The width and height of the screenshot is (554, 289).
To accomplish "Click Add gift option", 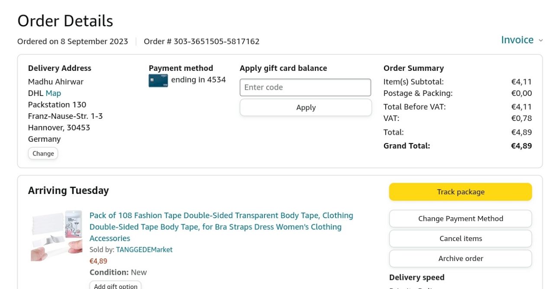I will 116,286.
